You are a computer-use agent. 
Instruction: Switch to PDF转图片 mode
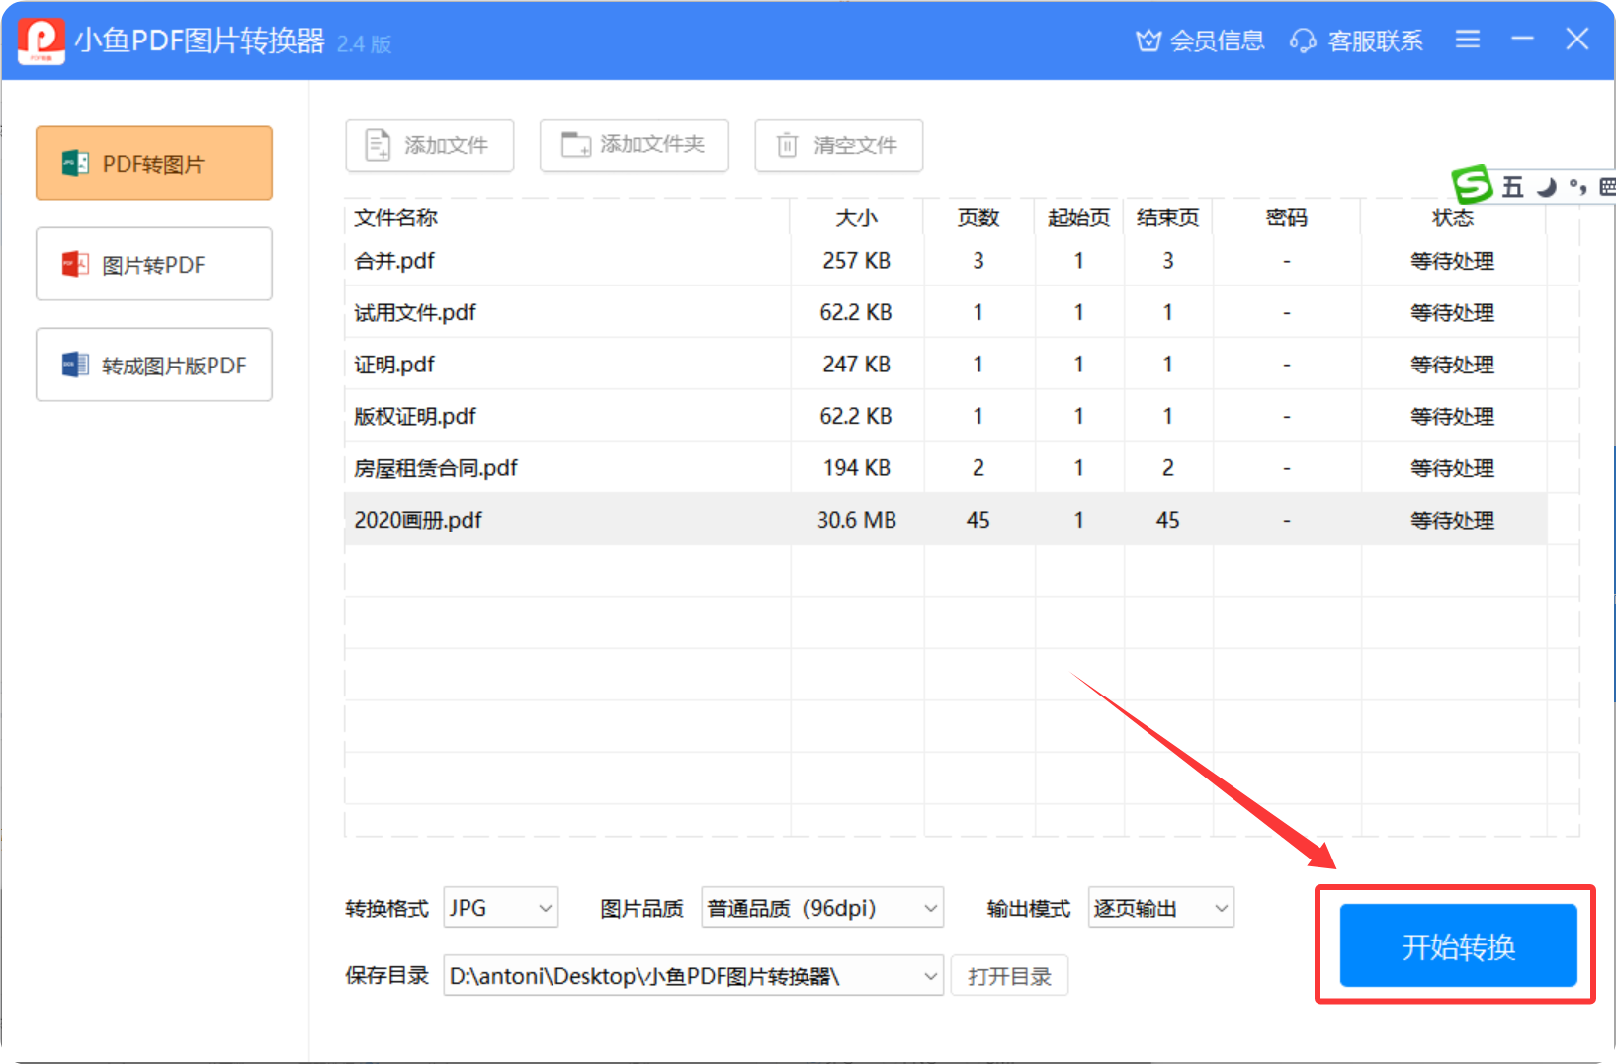click(154, 164)
